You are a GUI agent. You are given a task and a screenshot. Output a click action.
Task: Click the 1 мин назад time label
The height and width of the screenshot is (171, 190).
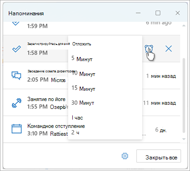click(x=161, y=76)
